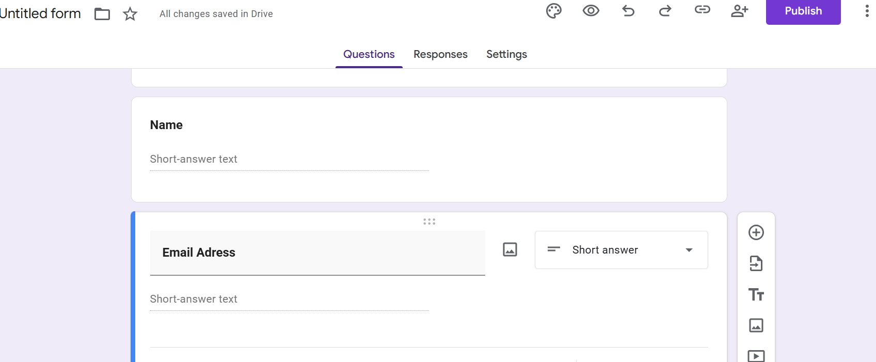Import questions from another form
Image resolution: width=876 pixels, height=362 pixels.
tap(756, 263)
